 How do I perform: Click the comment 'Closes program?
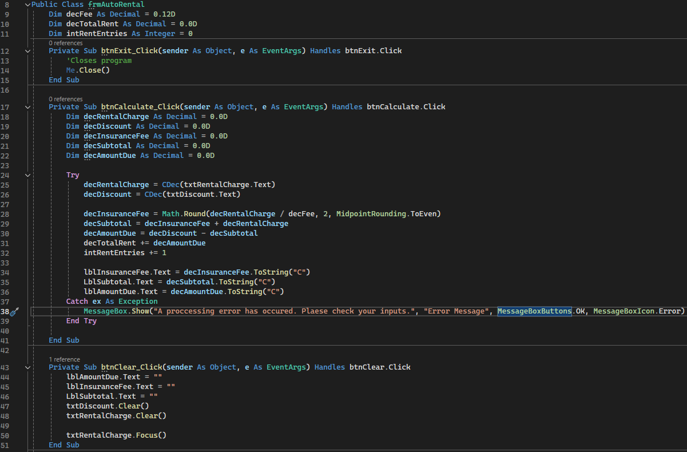[x=99, y=61]
